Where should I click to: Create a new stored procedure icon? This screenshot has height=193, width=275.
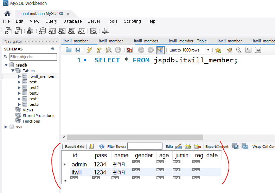pyautogui.click(x=72, y=31)
